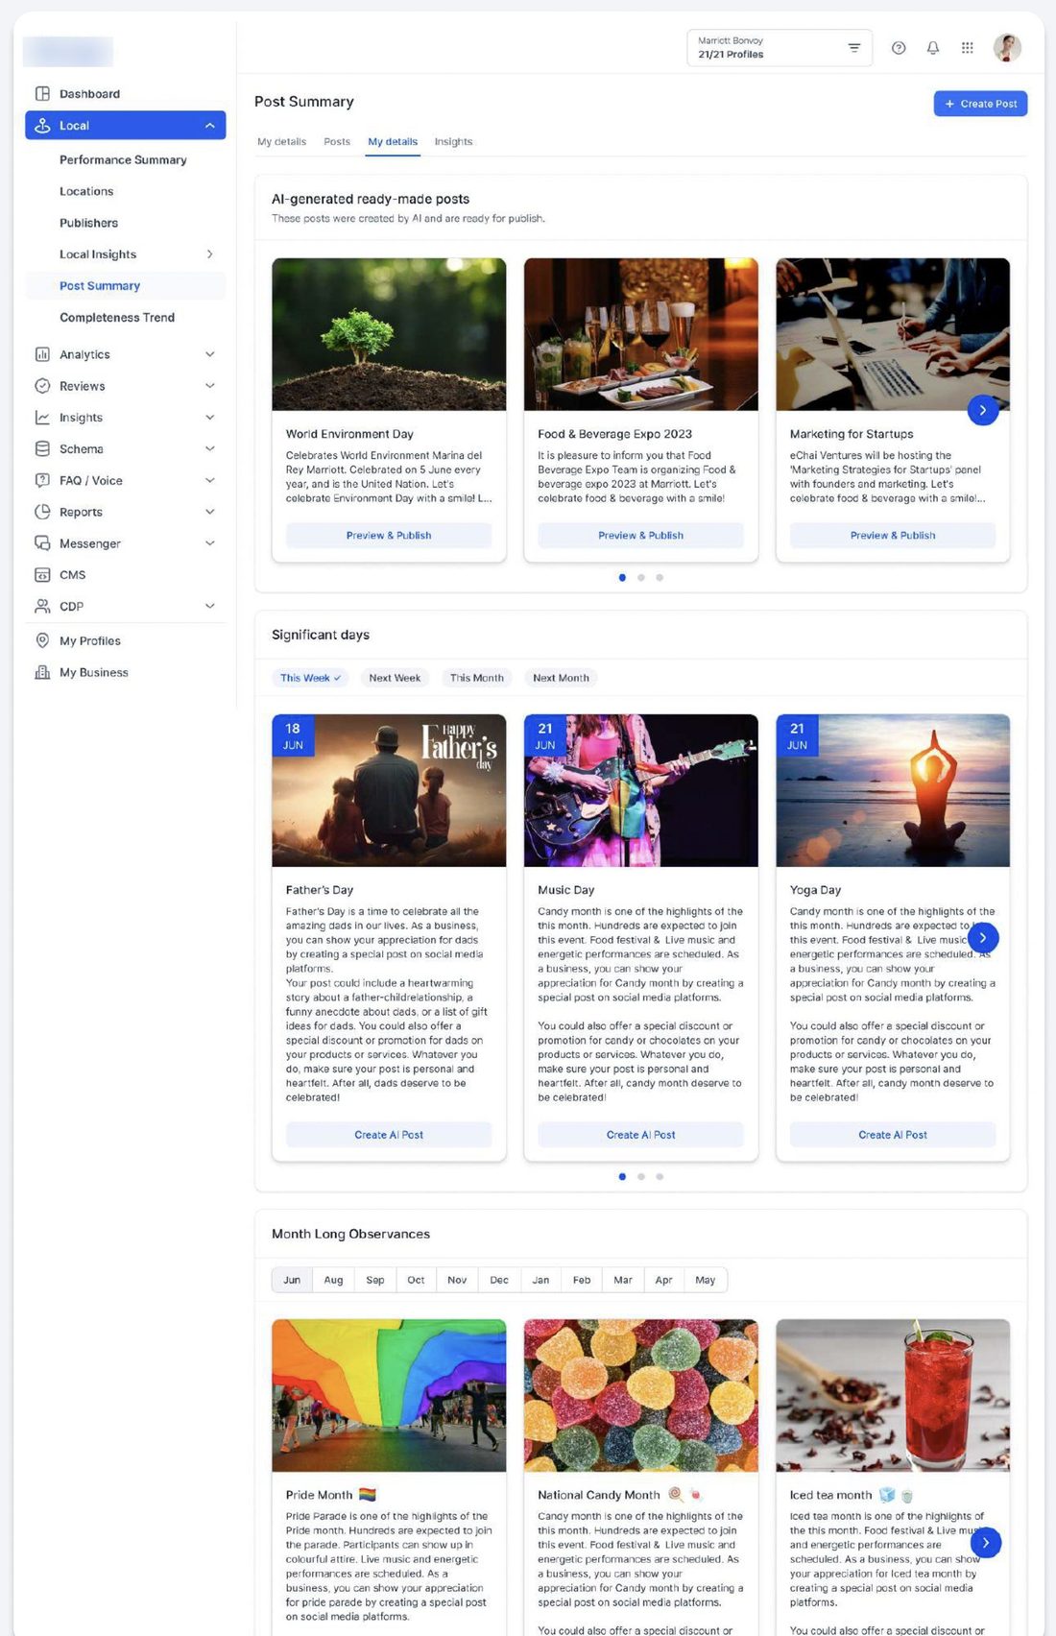Screen dimensions: 1056x1636
Task: Open the help question-mark icon
Action: [899, 48]
